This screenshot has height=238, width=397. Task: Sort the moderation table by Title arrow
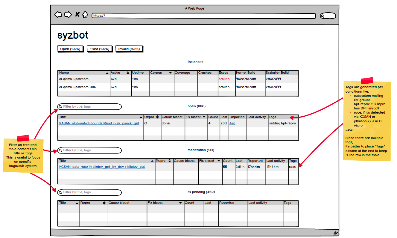152,161
